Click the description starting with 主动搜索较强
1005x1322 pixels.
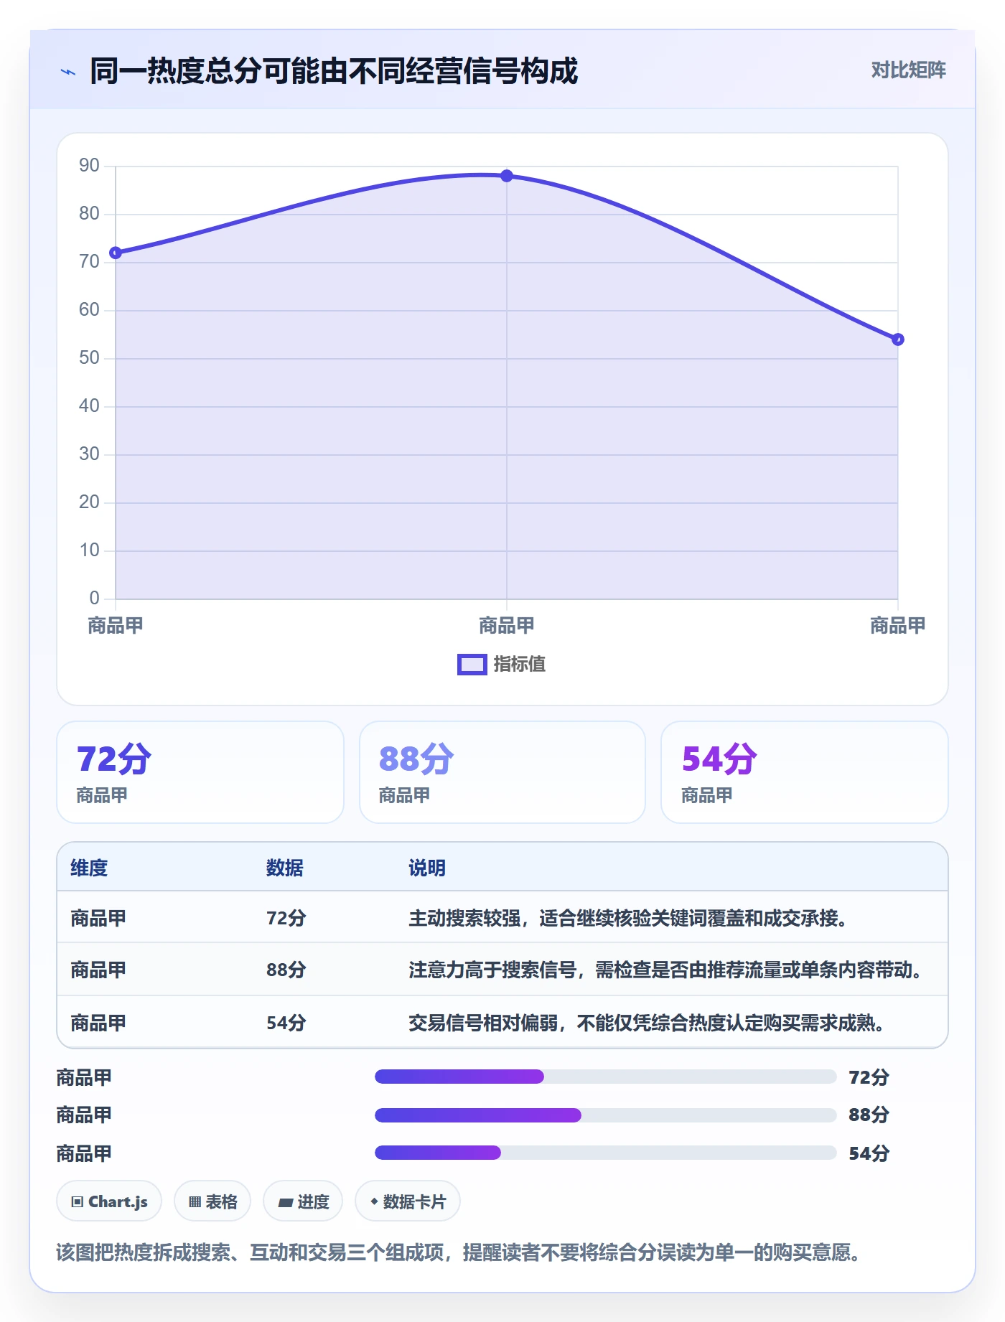coord(628,918)
